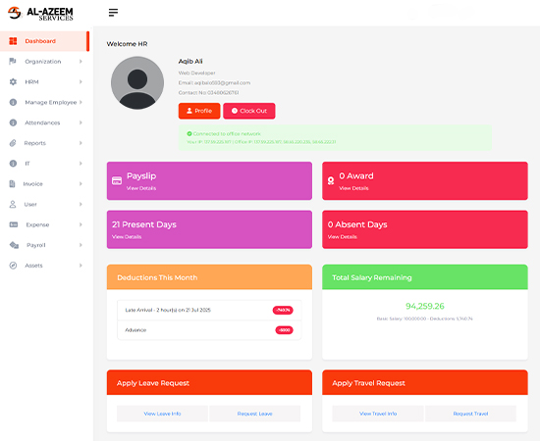Click the Payslip card icon
The width and height of the screenshot is (540, 441).
pyautogui.click(x=117, y=180)
